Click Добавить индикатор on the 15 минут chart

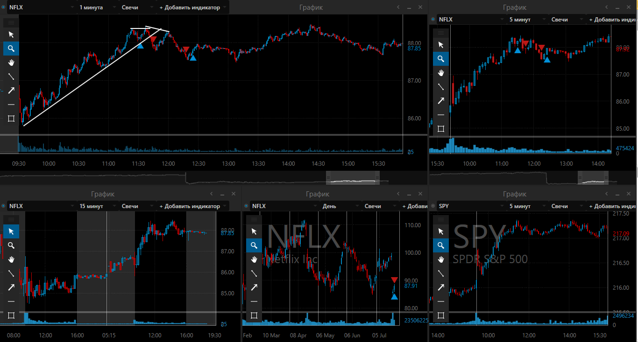pos(193,206)
